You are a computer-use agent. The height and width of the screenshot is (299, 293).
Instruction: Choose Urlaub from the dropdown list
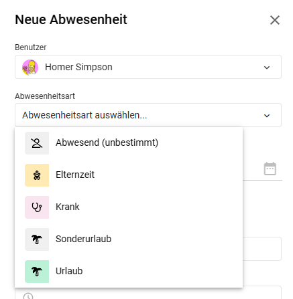pos(129,272)
